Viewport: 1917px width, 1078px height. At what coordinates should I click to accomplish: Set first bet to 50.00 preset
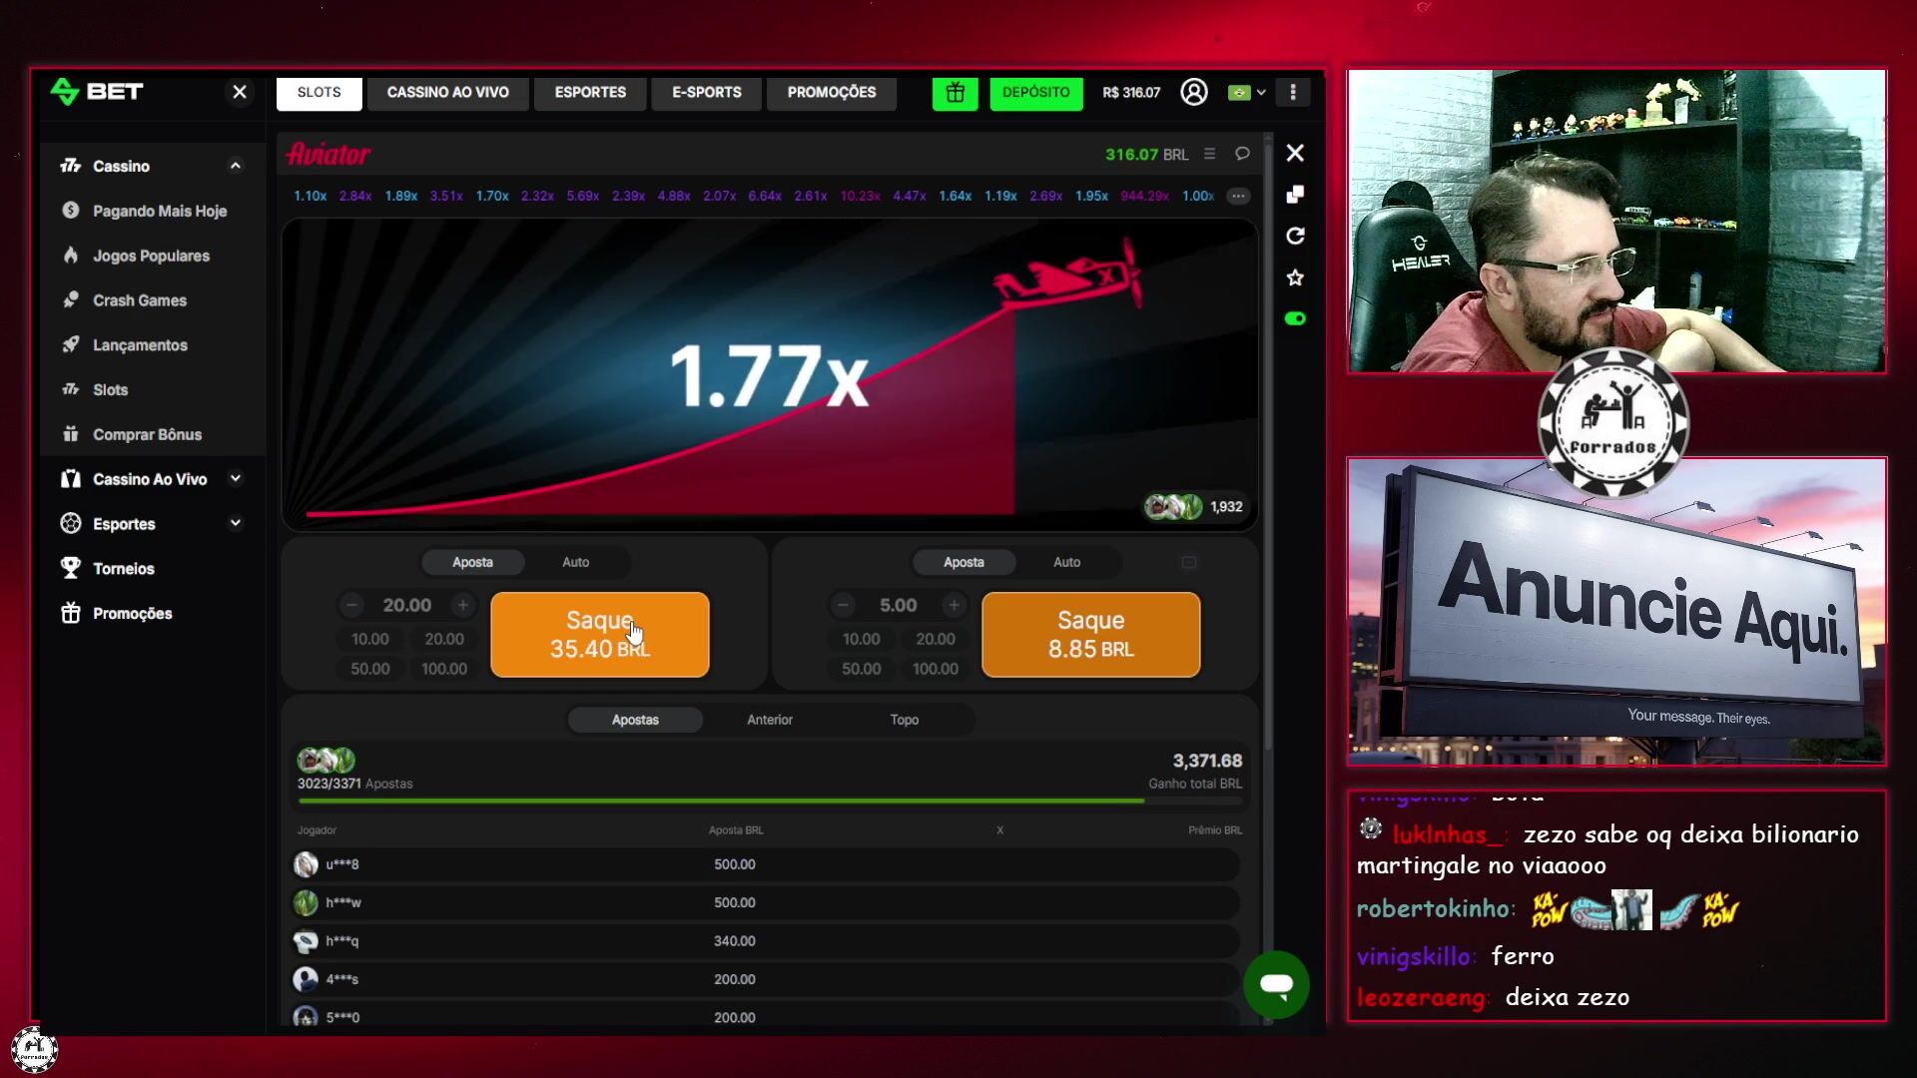[370, 669]
